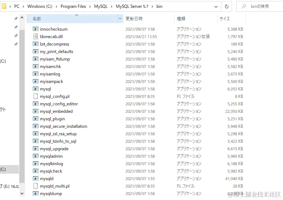Click the my_print_defaults file icon

tap(36, 52)
